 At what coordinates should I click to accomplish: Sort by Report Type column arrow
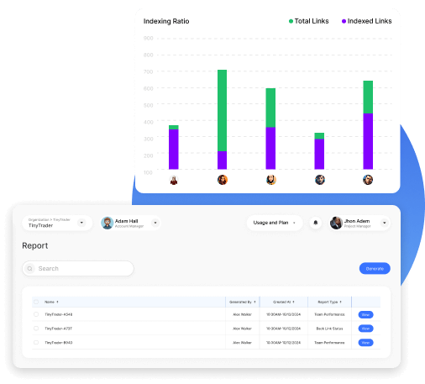[340, 302]
